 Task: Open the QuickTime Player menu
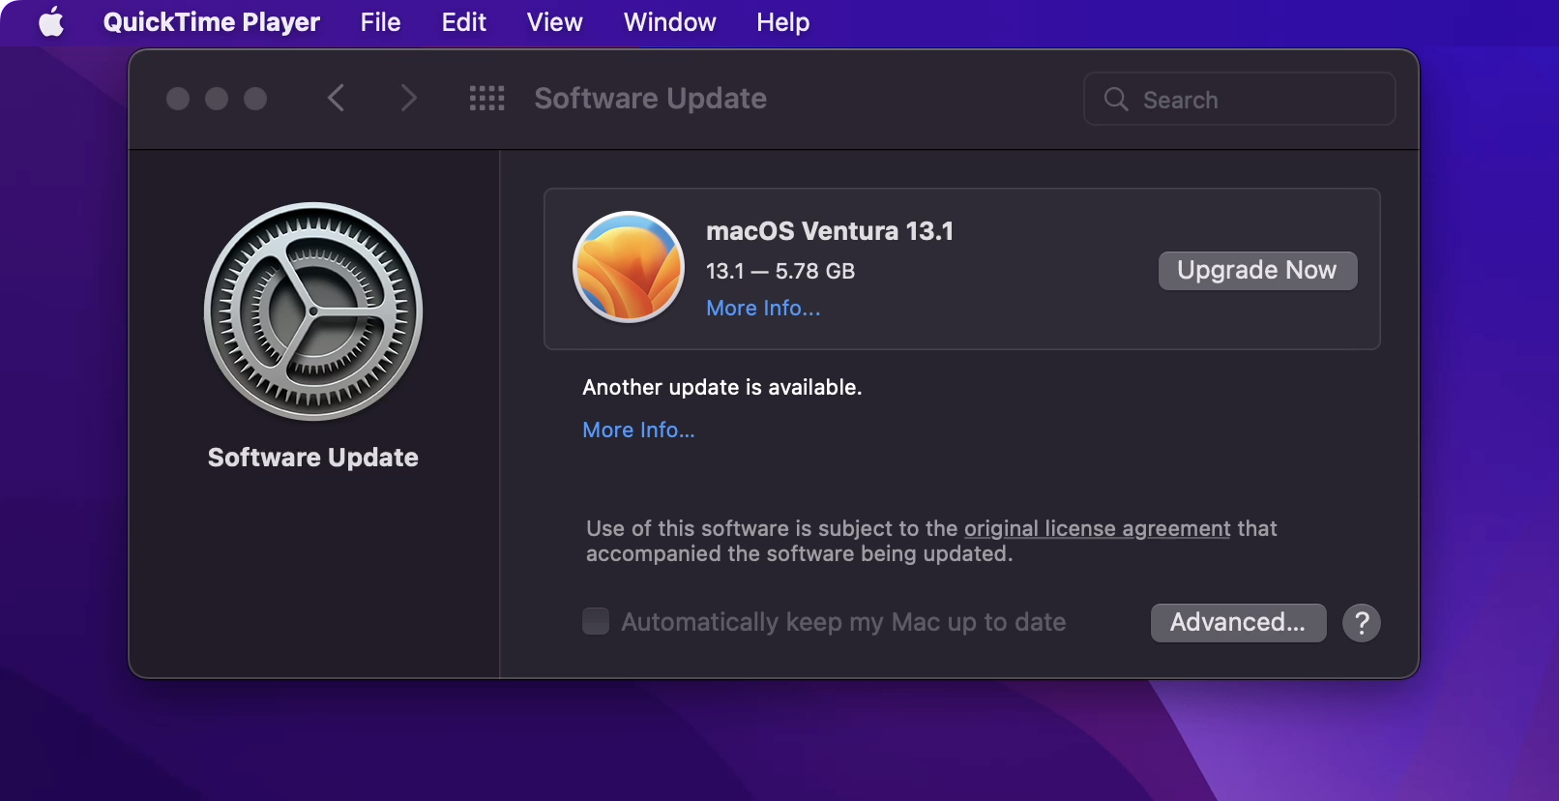pos(211,21)
